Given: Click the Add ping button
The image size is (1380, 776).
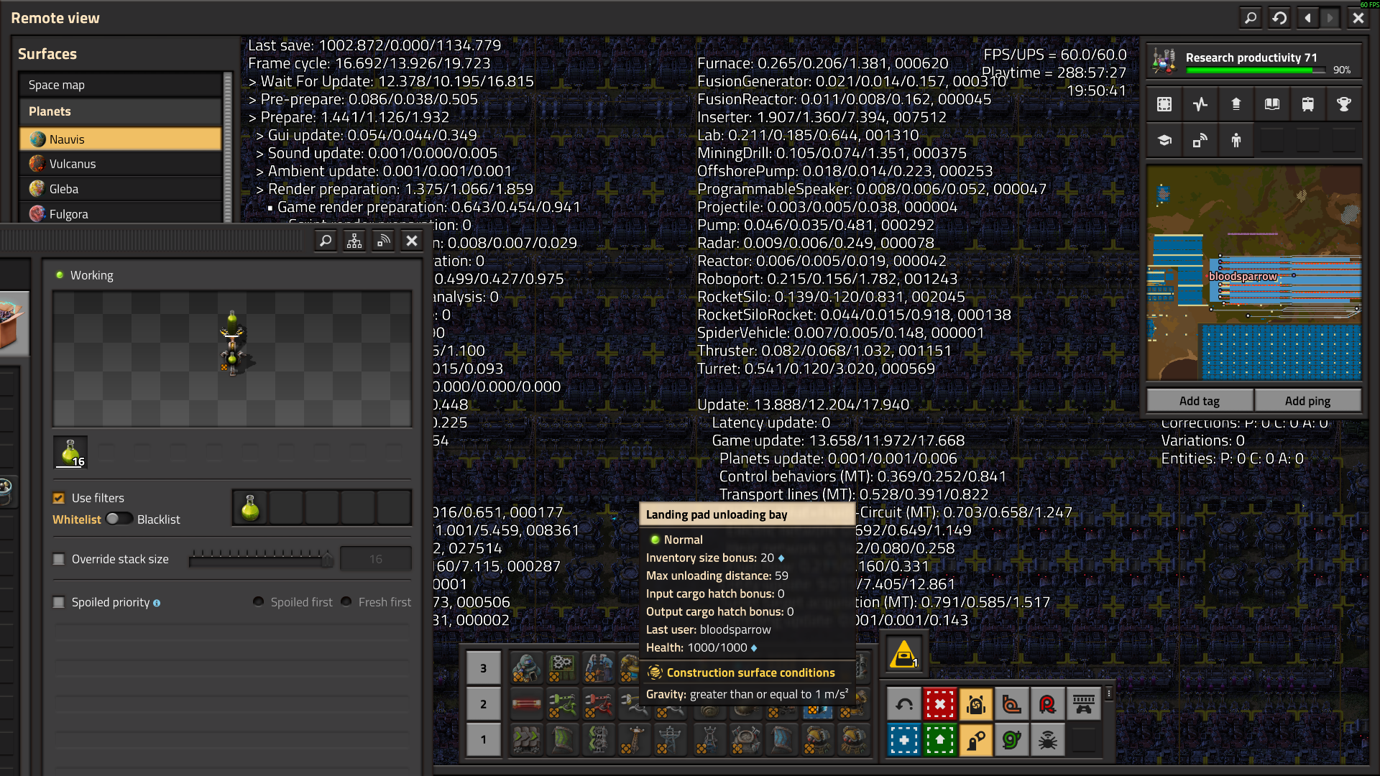Looking at the screenshot, I should tap(1307, 401).
